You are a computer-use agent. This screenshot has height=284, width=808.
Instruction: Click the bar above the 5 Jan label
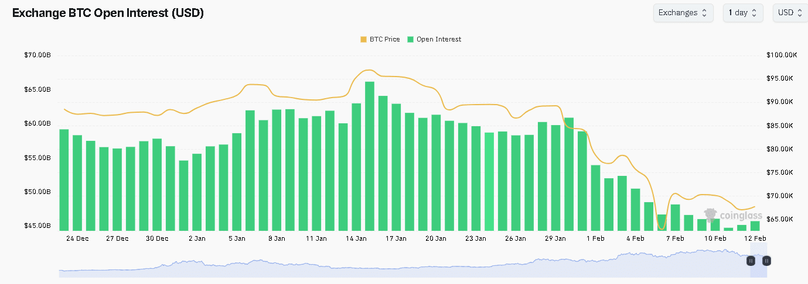pyautogui.click(x=237, y=182)
